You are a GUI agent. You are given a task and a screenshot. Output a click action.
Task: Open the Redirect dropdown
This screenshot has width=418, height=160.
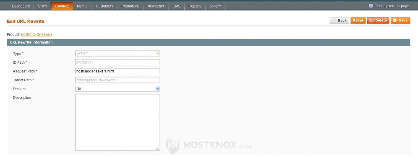(118, 89)
